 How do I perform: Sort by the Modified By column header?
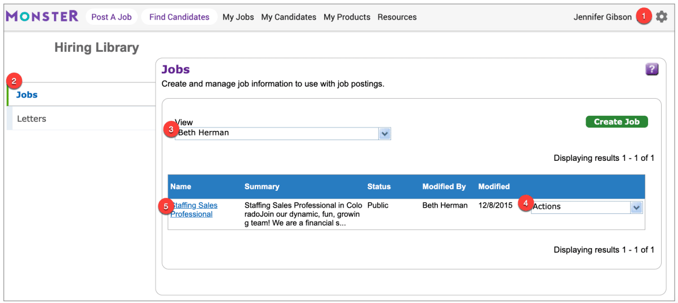(444, 186)
